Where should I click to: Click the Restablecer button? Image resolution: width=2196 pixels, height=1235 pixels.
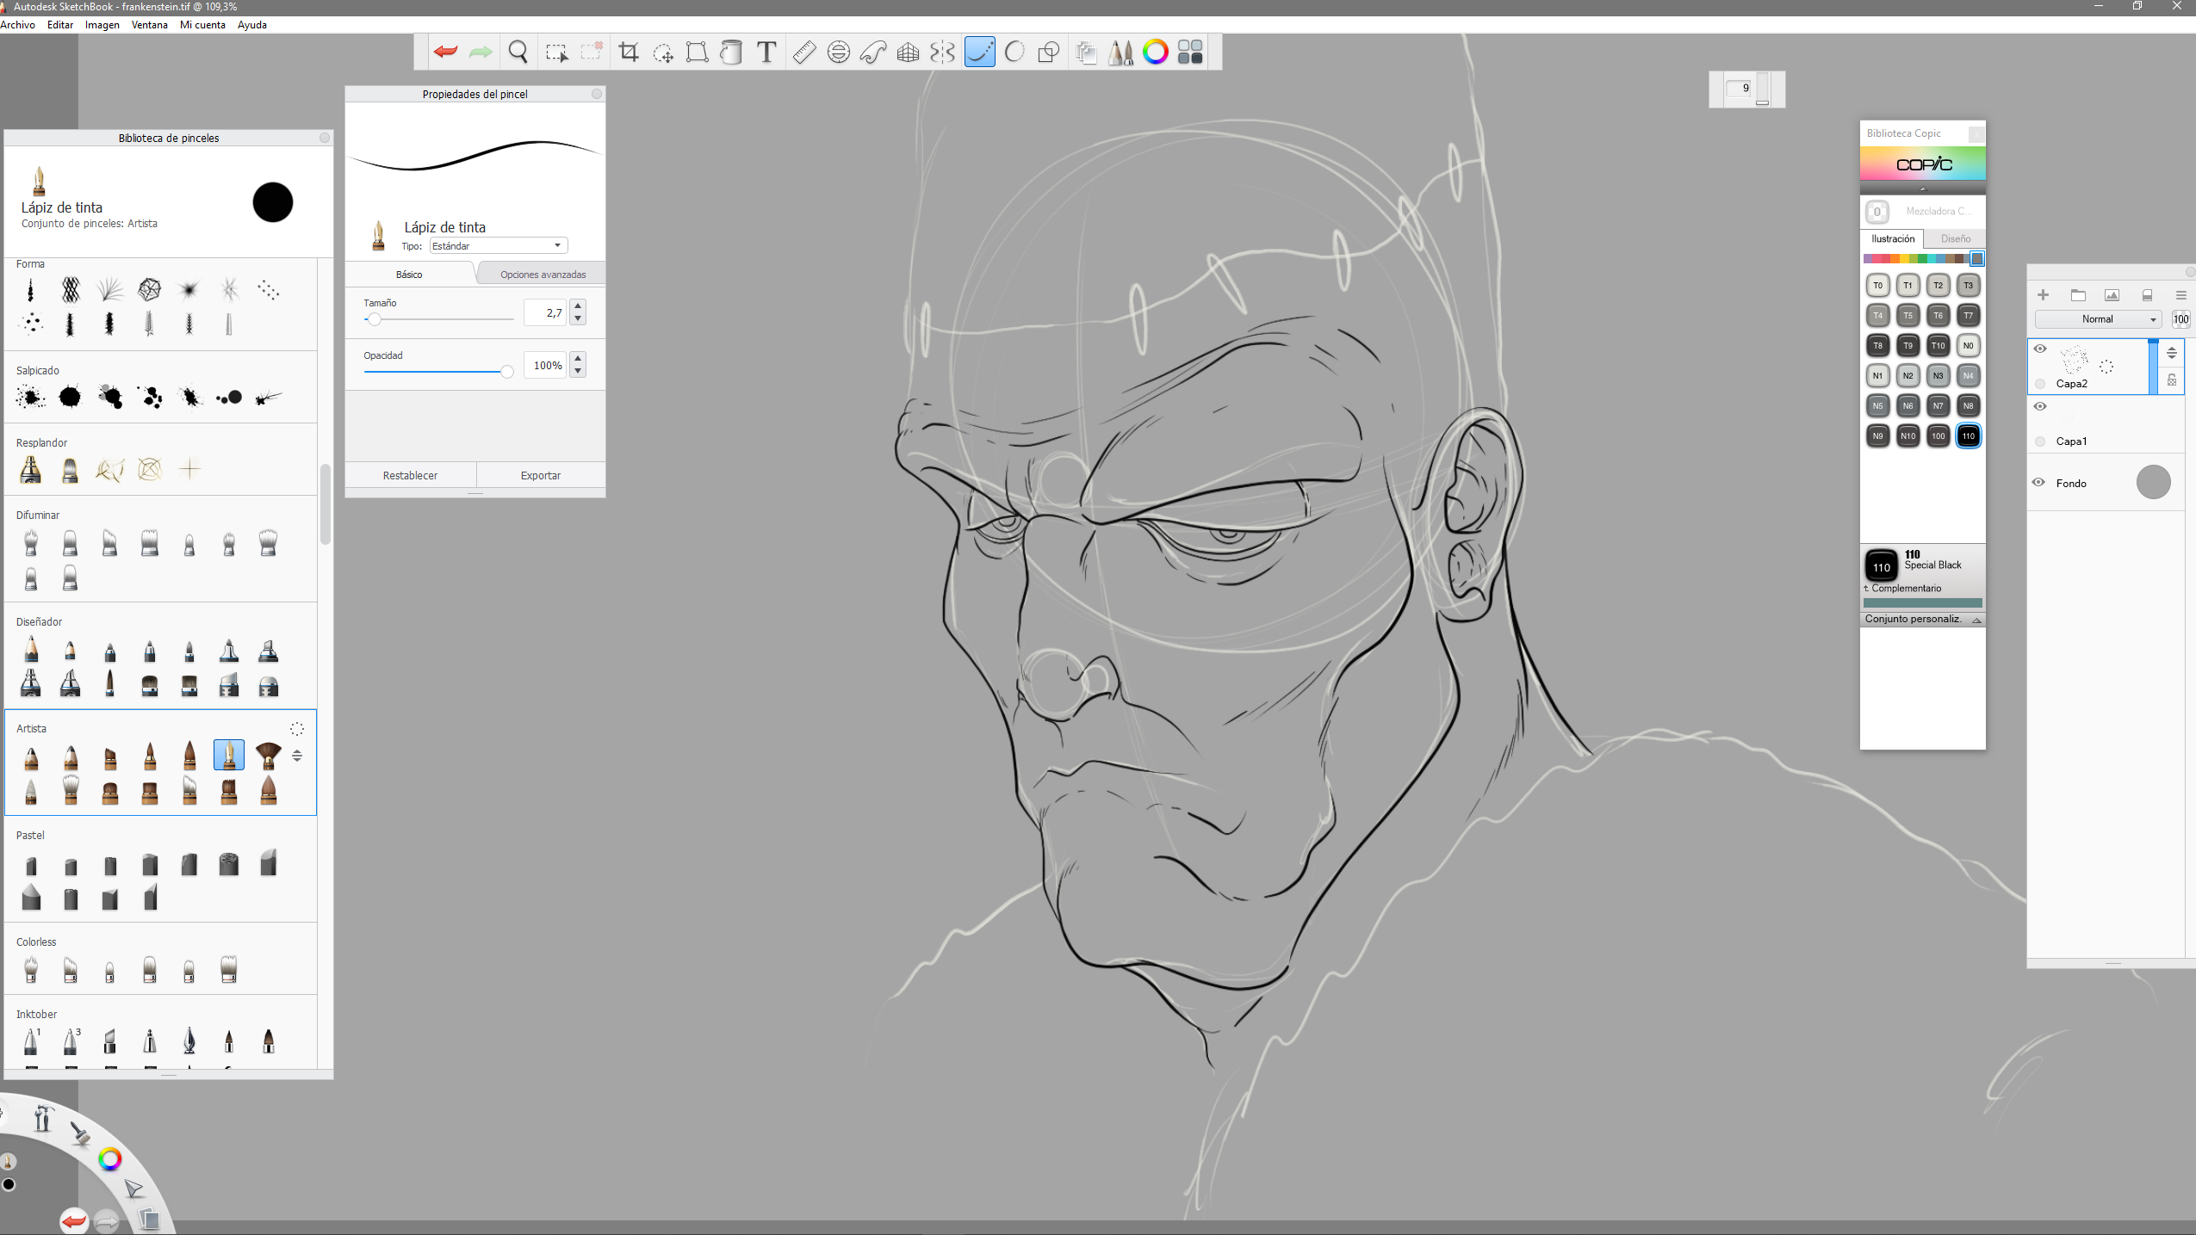click(x=410, y=475)
